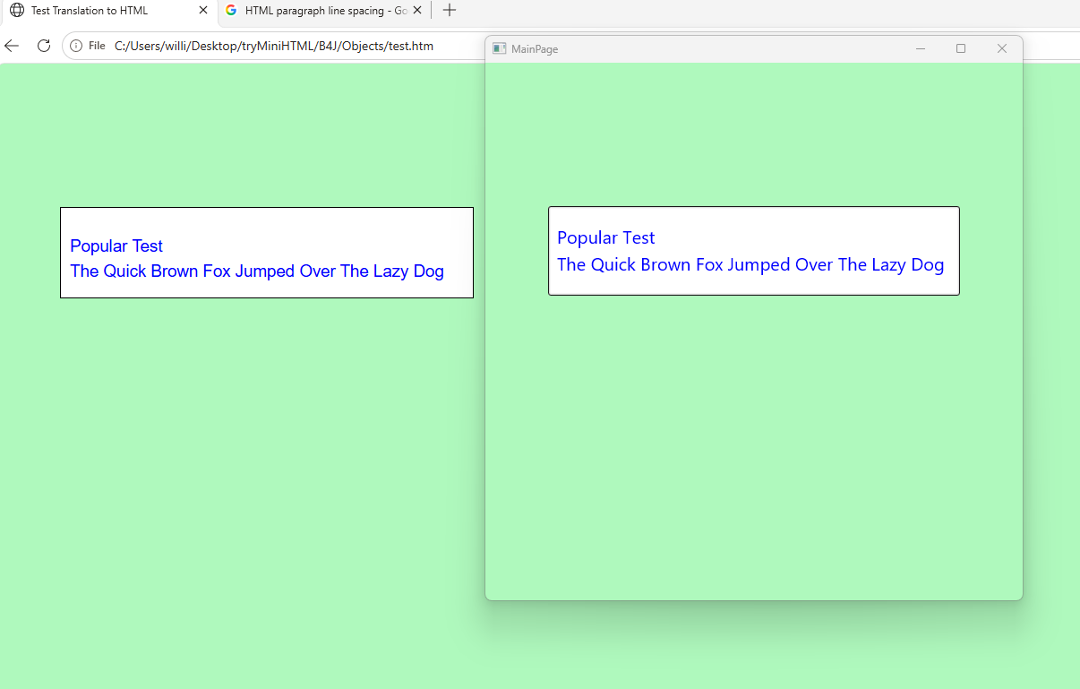Go back using the browser back arrow
1080x689 pixels.
(x=12, y=46)
